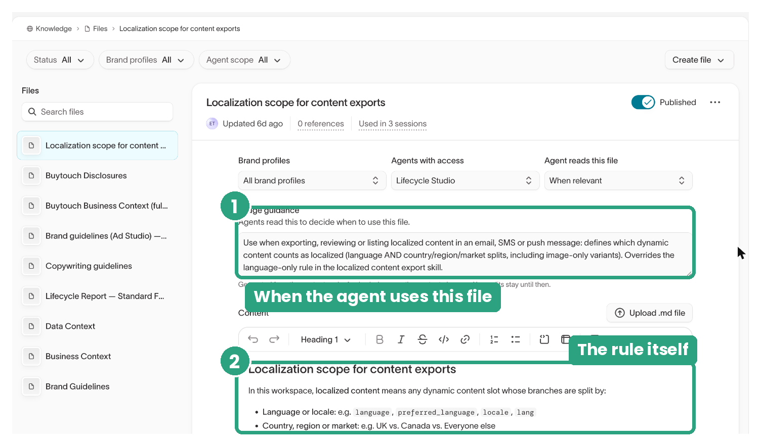Insert a numbered list

tap(494, 339)
